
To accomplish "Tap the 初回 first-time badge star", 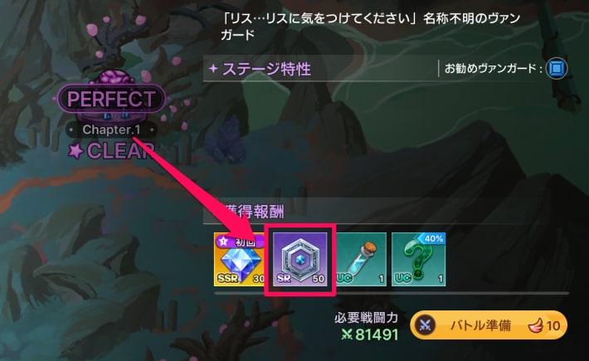I will pos(223,241).
